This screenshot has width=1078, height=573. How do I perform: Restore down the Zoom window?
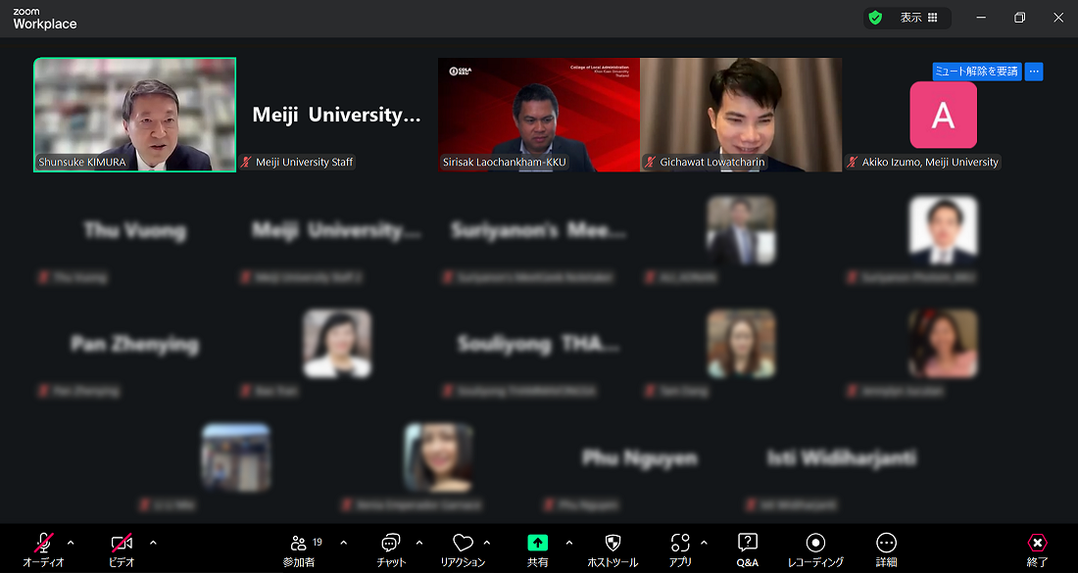point(1019,18)
